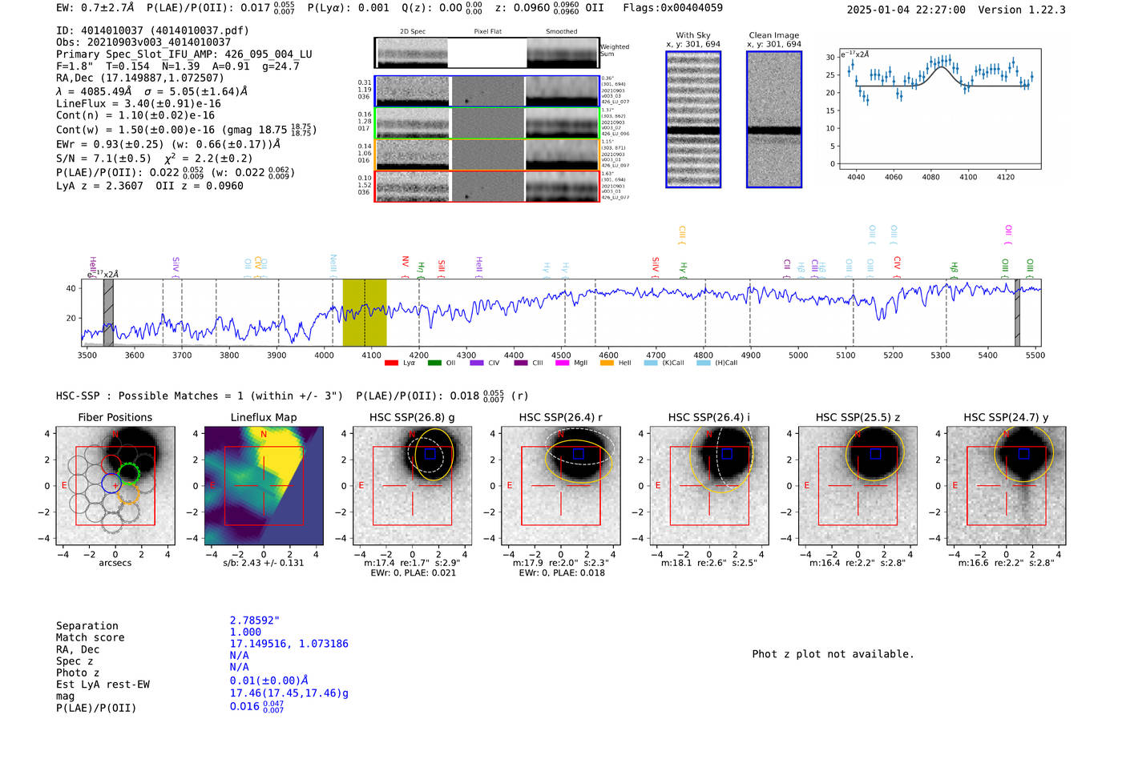Click the Smoothed column header
The image size is (1122, 763).
pos(561,31)
